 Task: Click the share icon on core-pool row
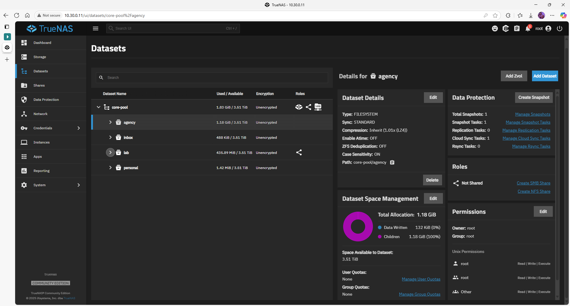click(308, 107)
